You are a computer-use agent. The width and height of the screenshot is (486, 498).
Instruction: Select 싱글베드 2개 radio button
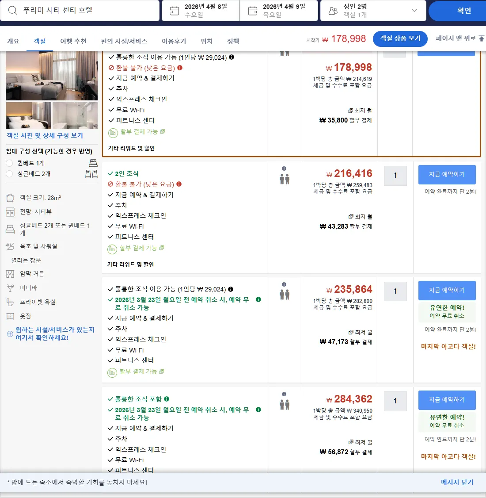click(10, 174)
